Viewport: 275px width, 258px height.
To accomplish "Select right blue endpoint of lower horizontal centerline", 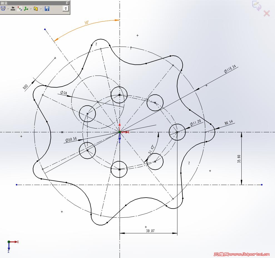I will click(262, 185).
